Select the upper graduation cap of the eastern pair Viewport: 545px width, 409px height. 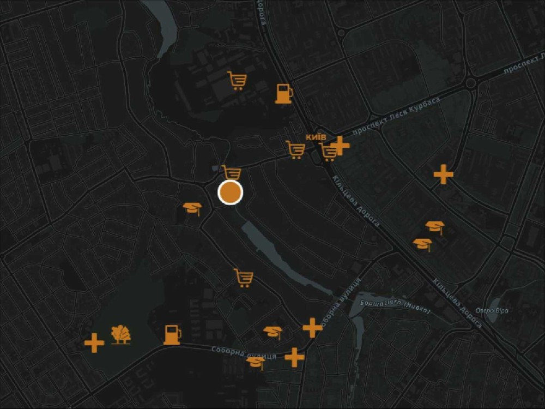tap(435, 228)
